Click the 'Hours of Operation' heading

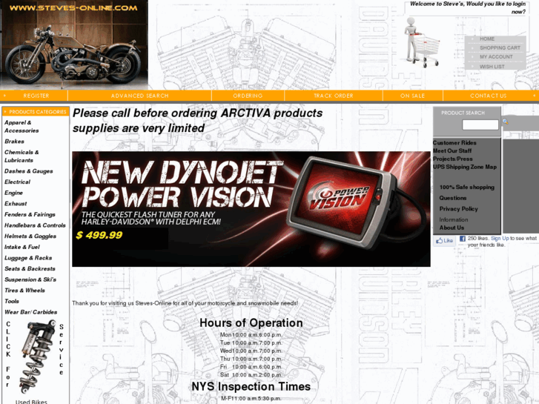coord(251,323)
